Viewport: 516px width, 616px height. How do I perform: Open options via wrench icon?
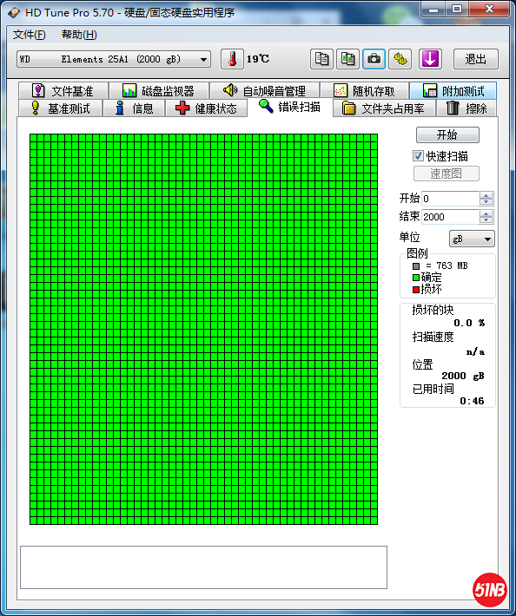[x=400, y=59]
